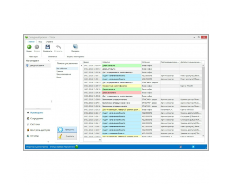This screenshot has width=232, height=185.
Task: Open the Сотрудники section
Action: point(37,118)
